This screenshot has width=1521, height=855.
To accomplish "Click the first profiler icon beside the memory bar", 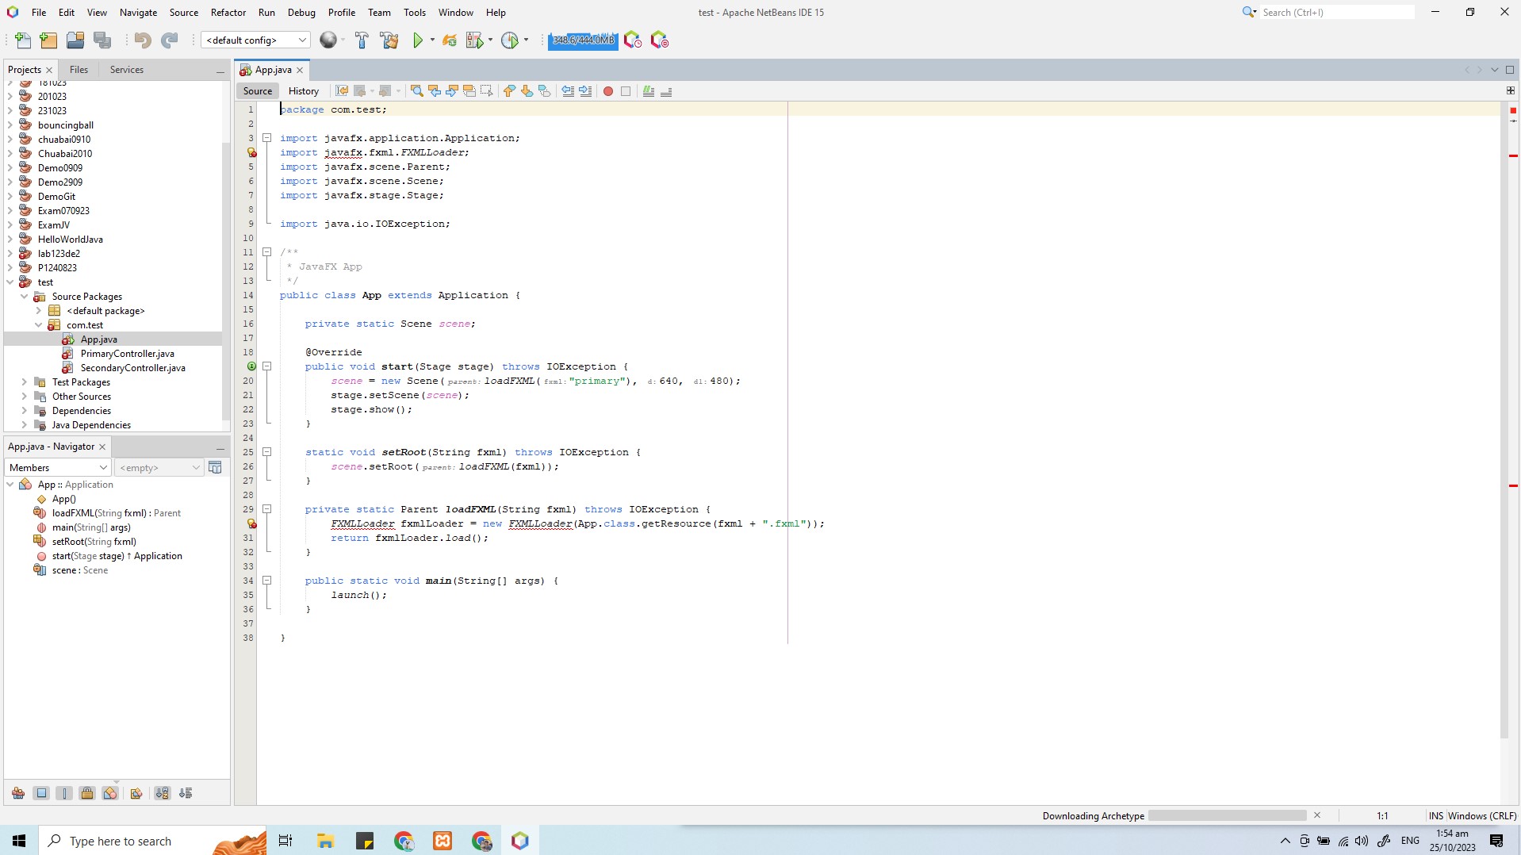I will (x=633, y=40).
